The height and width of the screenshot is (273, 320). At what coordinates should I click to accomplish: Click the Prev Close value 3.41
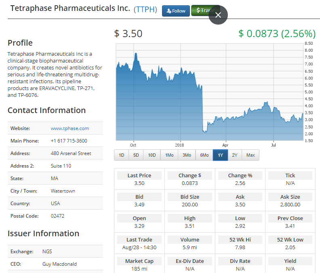pos(290,226)
